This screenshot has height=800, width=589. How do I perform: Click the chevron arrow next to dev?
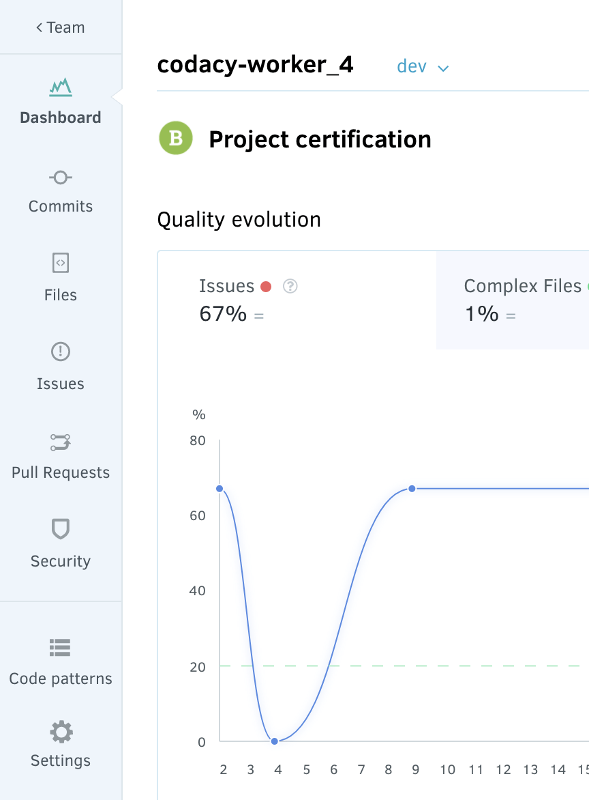pyautogui.click(x=443, y=68)
